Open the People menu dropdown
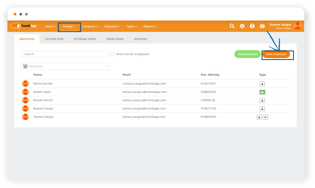The width and height of the screenshot is (315, 188). pyautogui.click(x=69, y=26)
